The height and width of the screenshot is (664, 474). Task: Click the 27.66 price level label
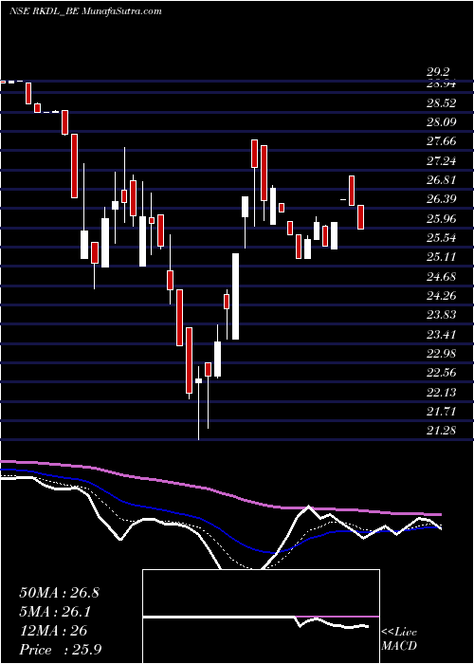pos(442,141)
